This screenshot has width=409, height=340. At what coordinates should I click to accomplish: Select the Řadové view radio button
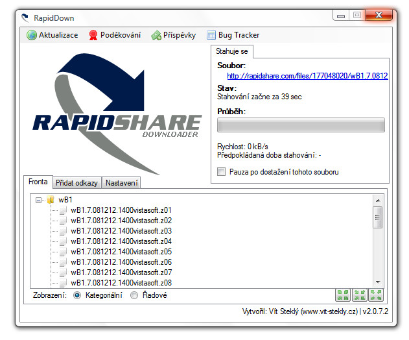pos(134,295)
